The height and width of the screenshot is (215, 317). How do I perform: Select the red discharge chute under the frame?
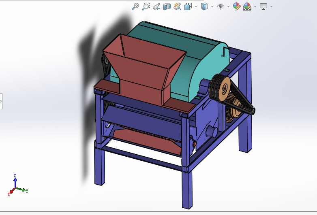coord(148,141)
